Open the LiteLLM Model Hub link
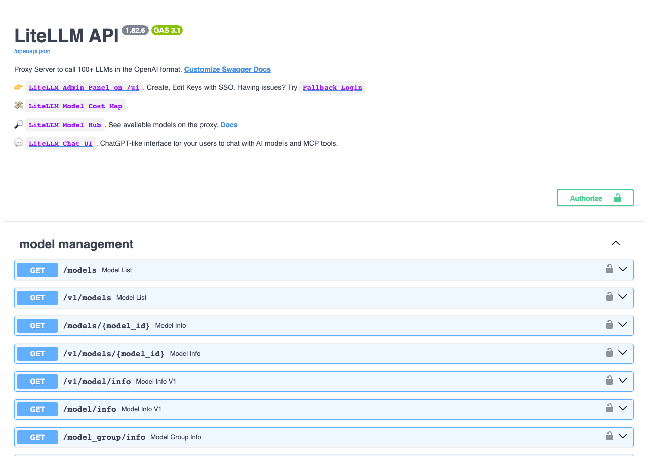Image resolution: width=648 pixels, height=456 pixels. click(65, 125)
